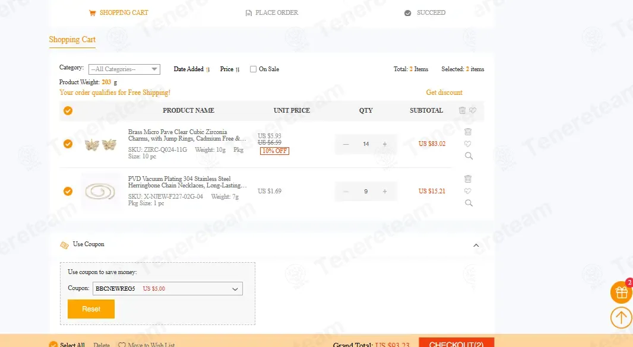633x347 pixels.
Task: Uncheck the Herringbone Chain Necklaces item
Action: point(68,191)
